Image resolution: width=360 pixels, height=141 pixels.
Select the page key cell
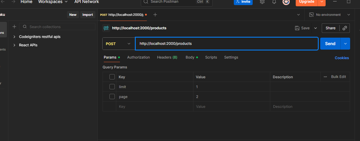[x=155, y=96]
